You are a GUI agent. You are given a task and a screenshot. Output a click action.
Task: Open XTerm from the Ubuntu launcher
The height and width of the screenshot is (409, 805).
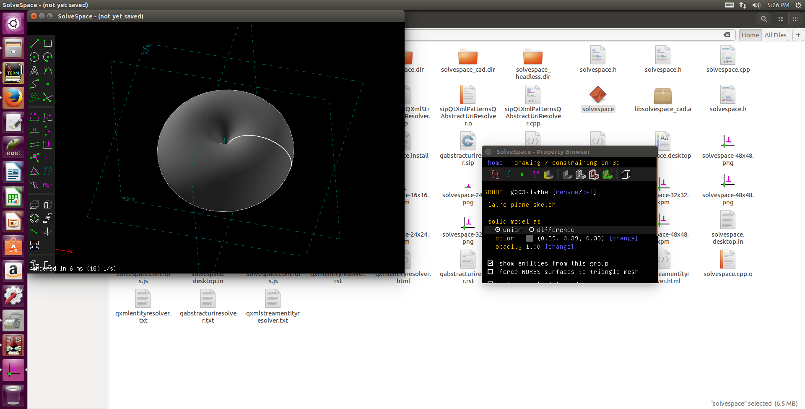(13, 73)
